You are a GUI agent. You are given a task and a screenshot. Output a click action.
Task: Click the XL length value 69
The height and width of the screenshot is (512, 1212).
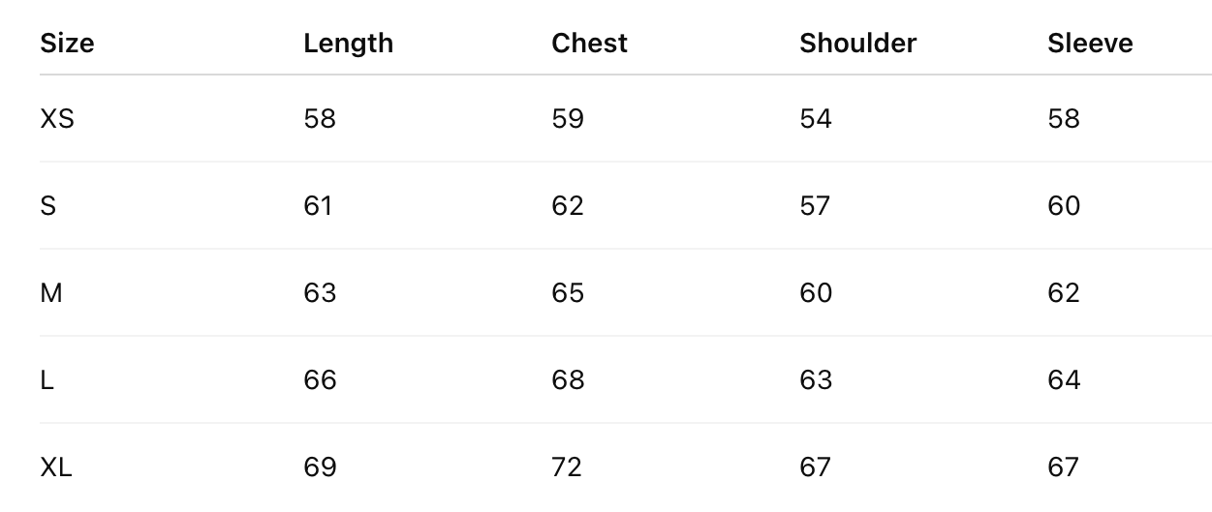320,467
